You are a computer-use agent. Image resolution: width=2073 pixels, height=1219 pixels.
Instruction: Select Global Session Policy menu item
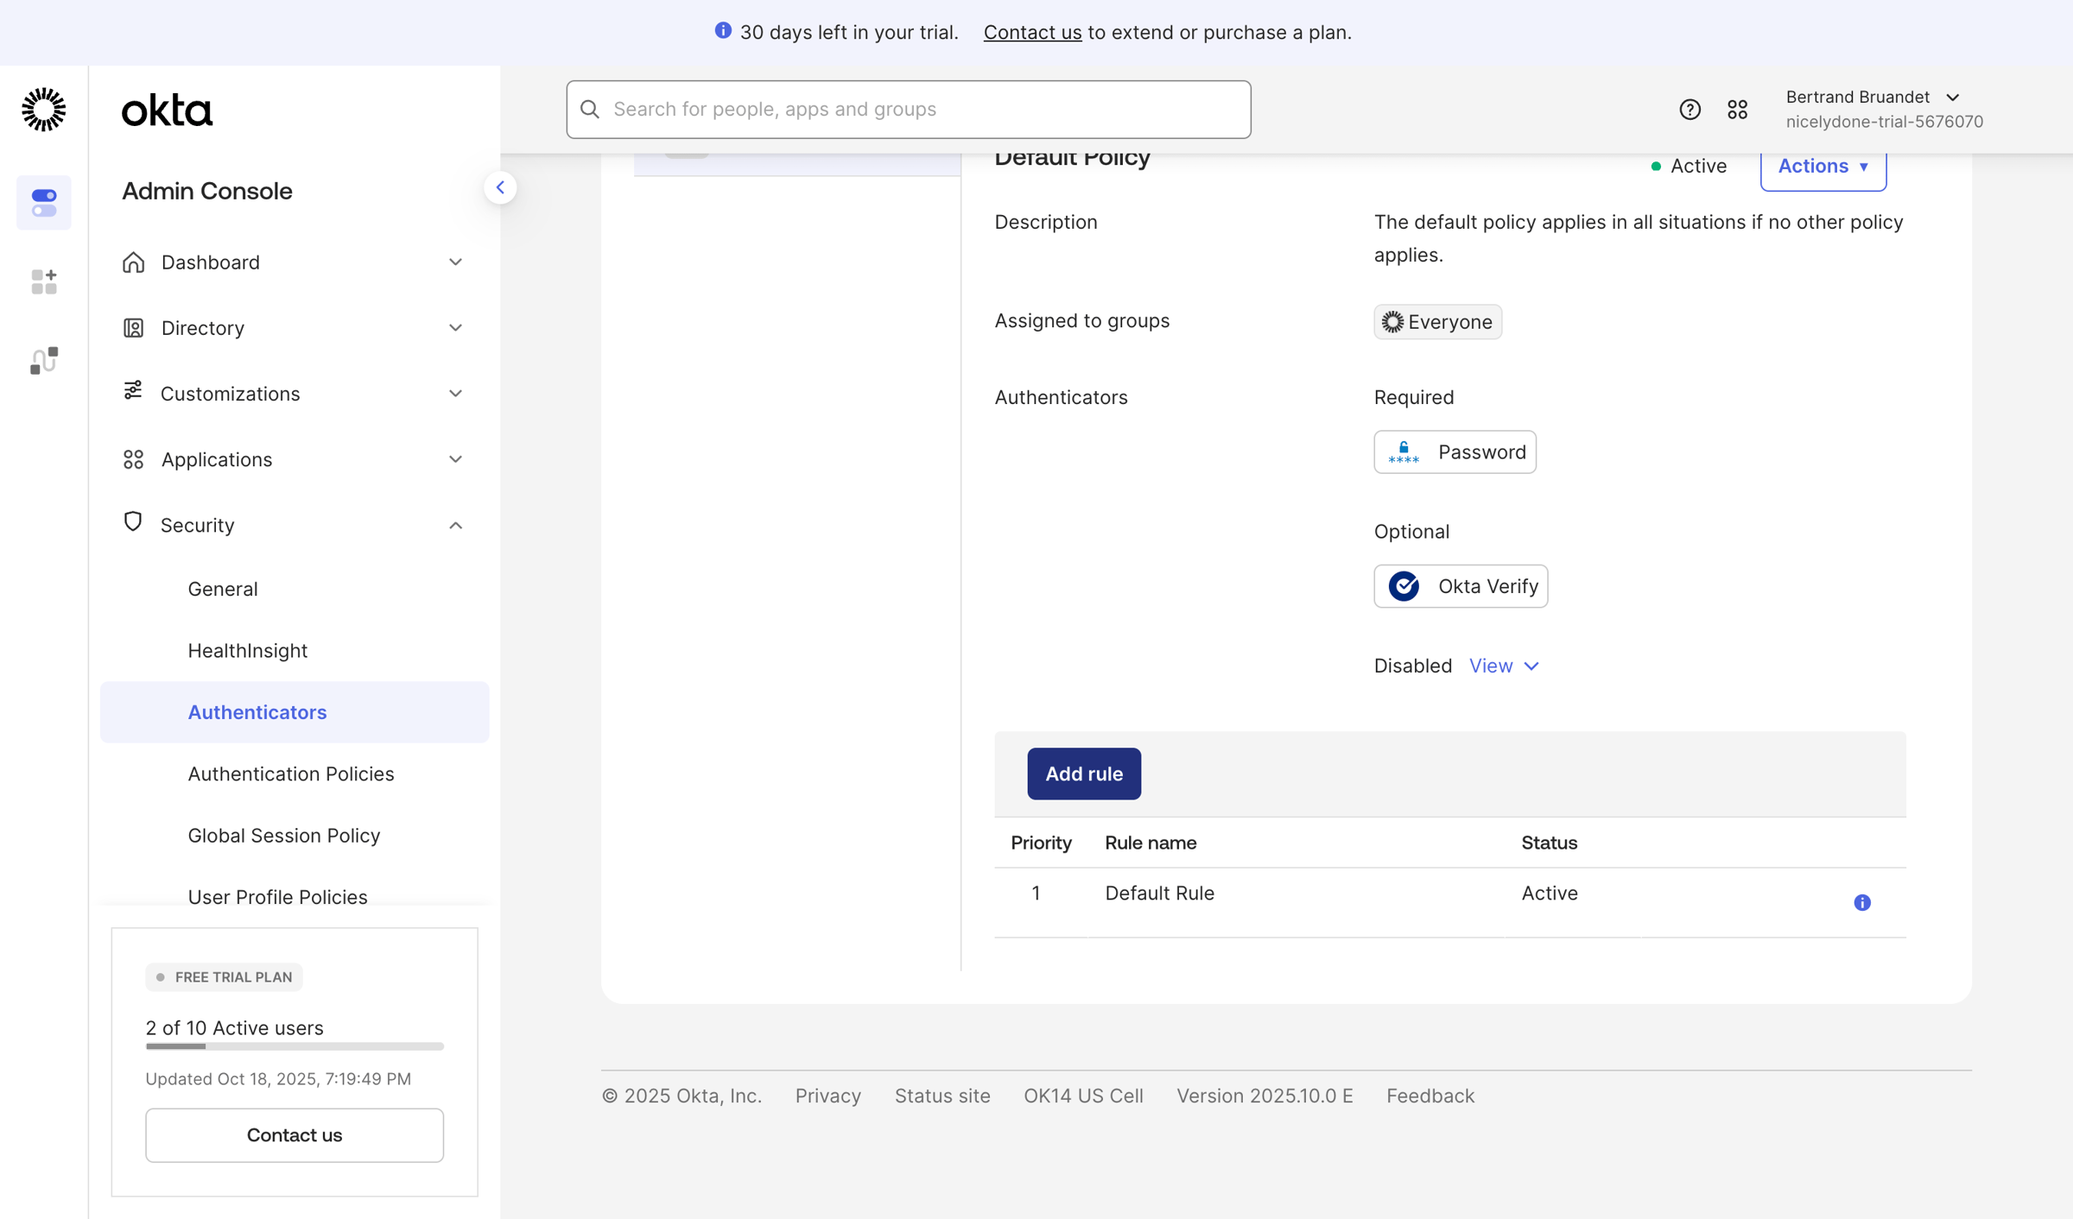(x=284, y=835)
